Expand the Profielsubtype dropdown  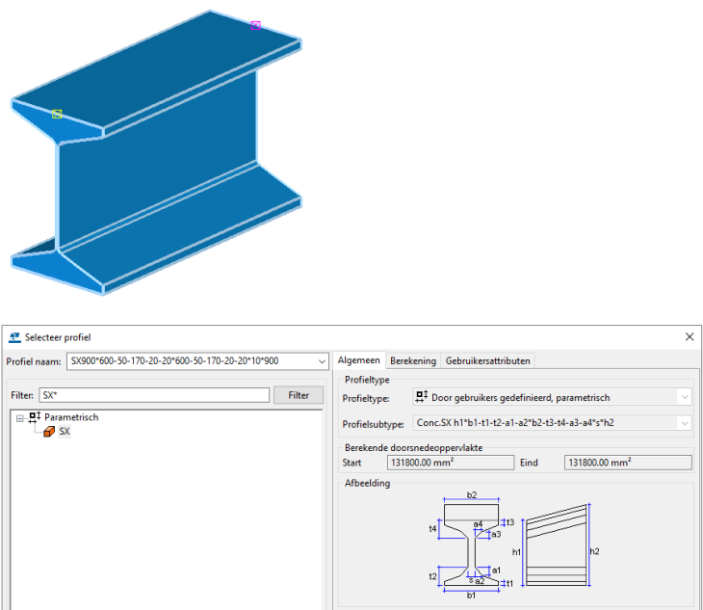[684, 423]
